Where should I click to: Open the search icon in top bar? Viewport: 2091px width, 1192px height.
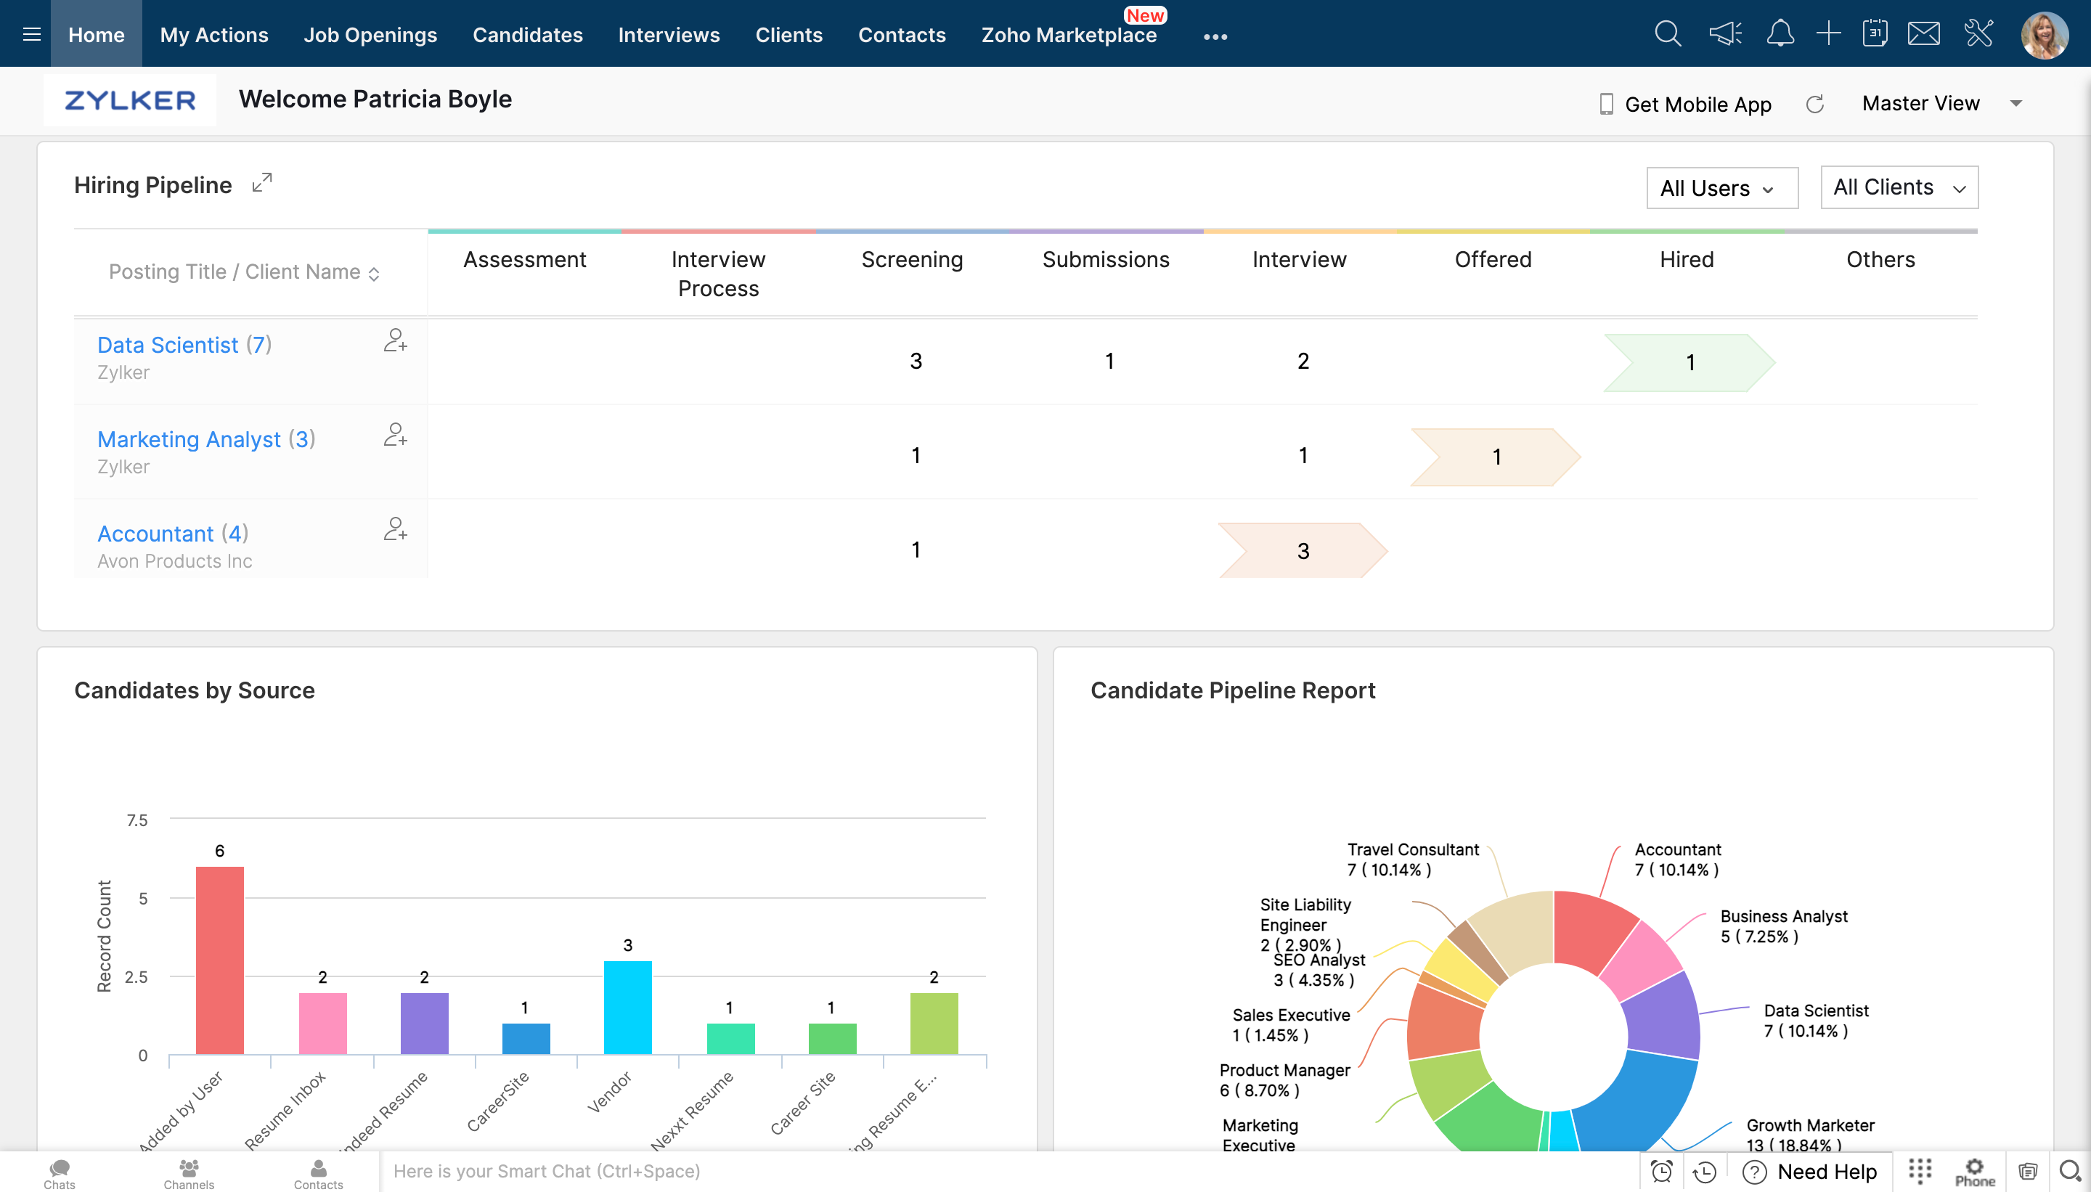[1667, 34]
